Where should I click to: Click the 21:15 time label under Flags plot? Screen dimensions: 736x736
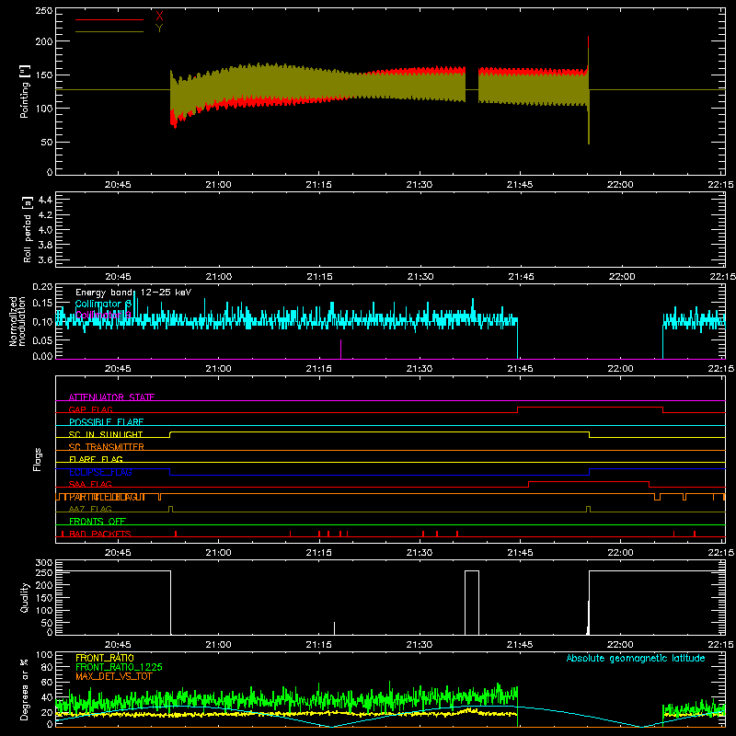coord(318,553)
